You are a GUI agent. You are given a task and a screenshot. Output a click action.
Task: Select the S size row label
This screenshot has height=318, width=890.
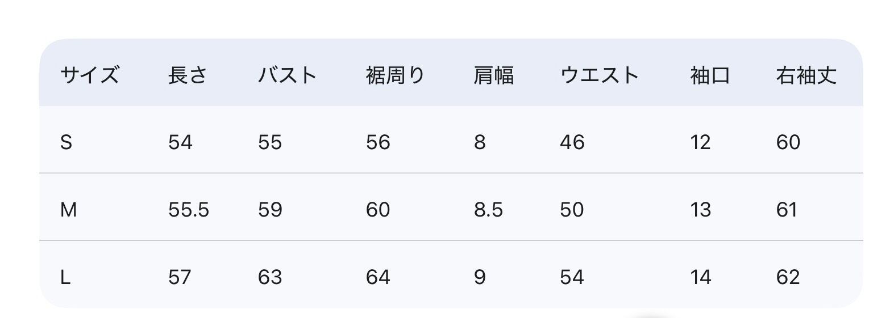coord(66,142)
